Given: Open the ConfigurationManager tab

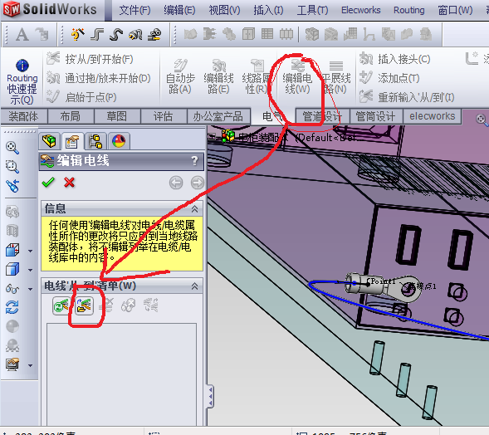Looking at the screenshot, I should (95, 141).
